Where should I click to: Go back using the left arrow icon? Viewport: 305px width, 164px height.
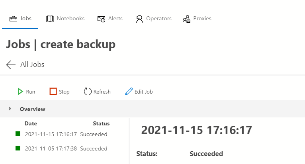click(x=11, y=64)
